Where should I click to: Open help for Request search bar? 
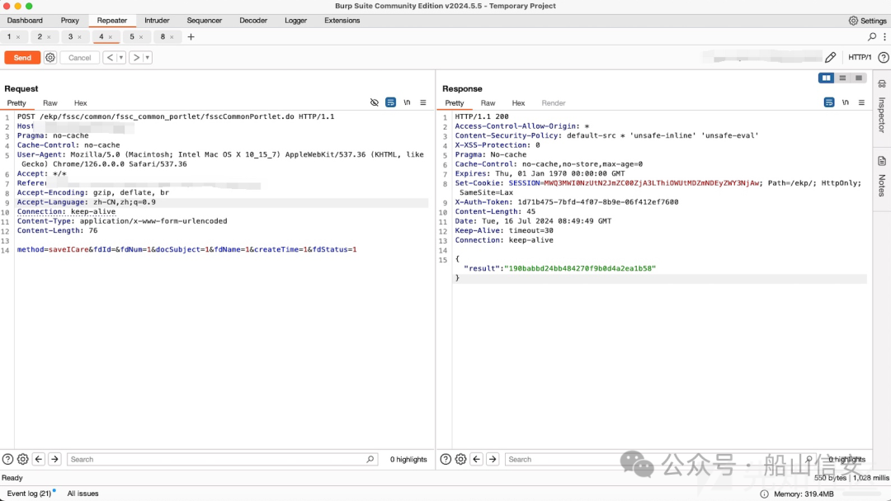(x=7, y=459)
